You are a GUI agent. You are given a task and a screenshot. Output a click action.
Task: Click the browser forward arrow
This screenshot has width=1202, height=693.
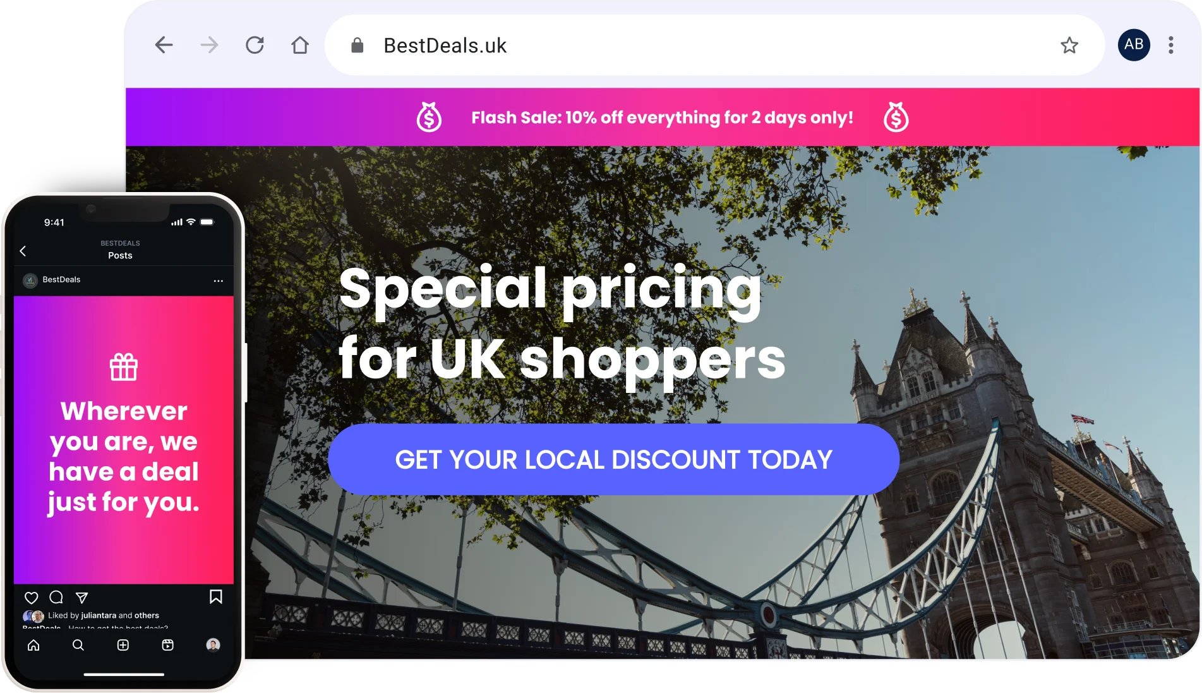[x=209, y=45]
